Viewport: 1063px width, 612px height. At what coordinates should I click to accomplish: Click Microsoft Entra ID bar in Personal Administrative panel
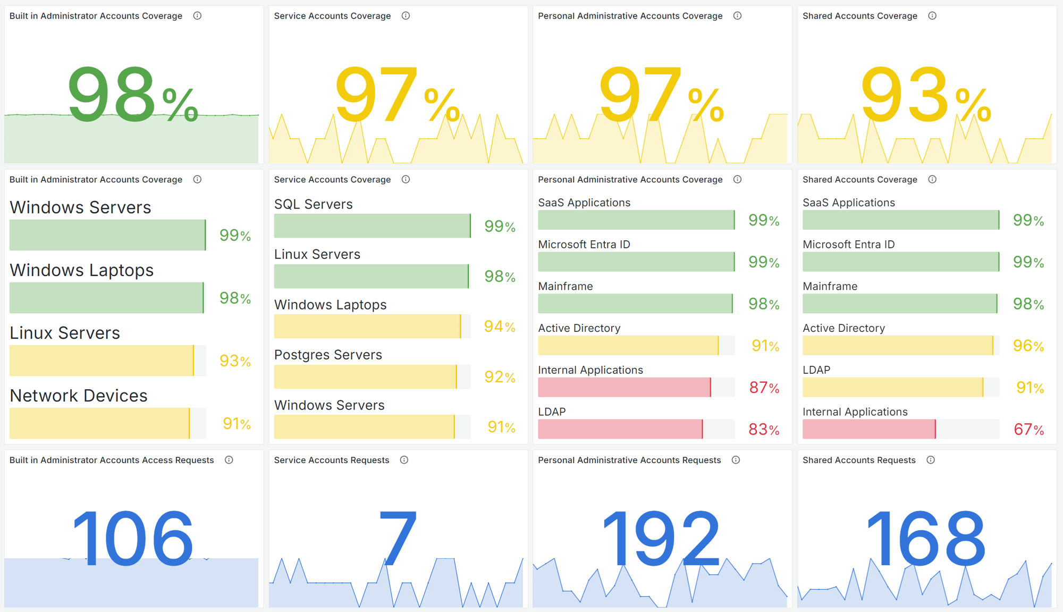click(x=636, y=262)
